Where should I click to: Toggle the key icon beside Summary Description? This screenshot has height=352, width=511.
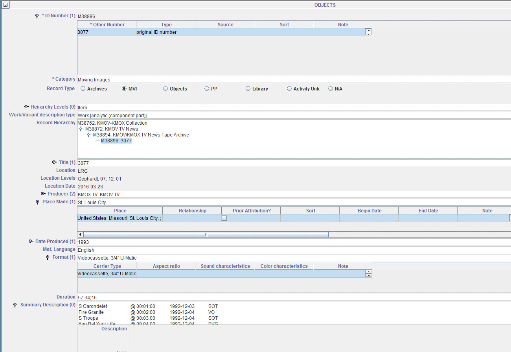15,305
